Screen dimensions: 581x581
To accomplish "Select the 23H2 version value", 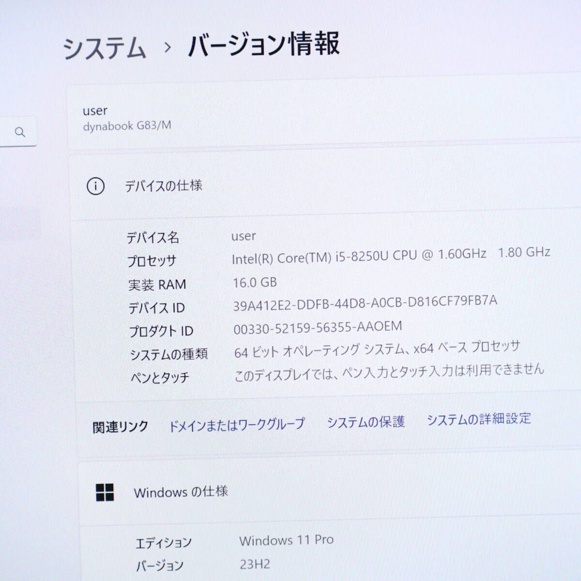I will (x=255, y=565).
